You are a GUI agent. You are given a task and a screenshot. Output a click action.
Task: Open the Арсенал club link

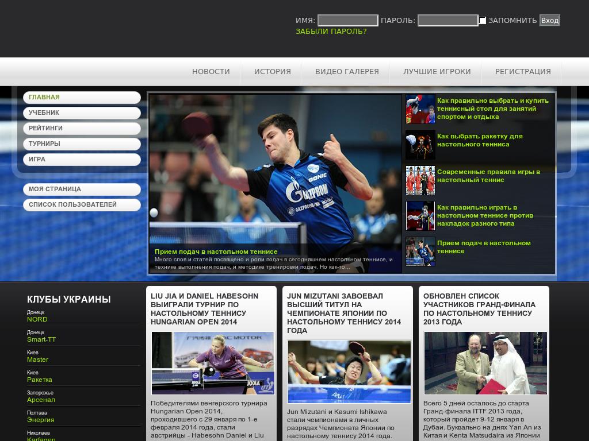pyautogui.click(x=41, y=400)
